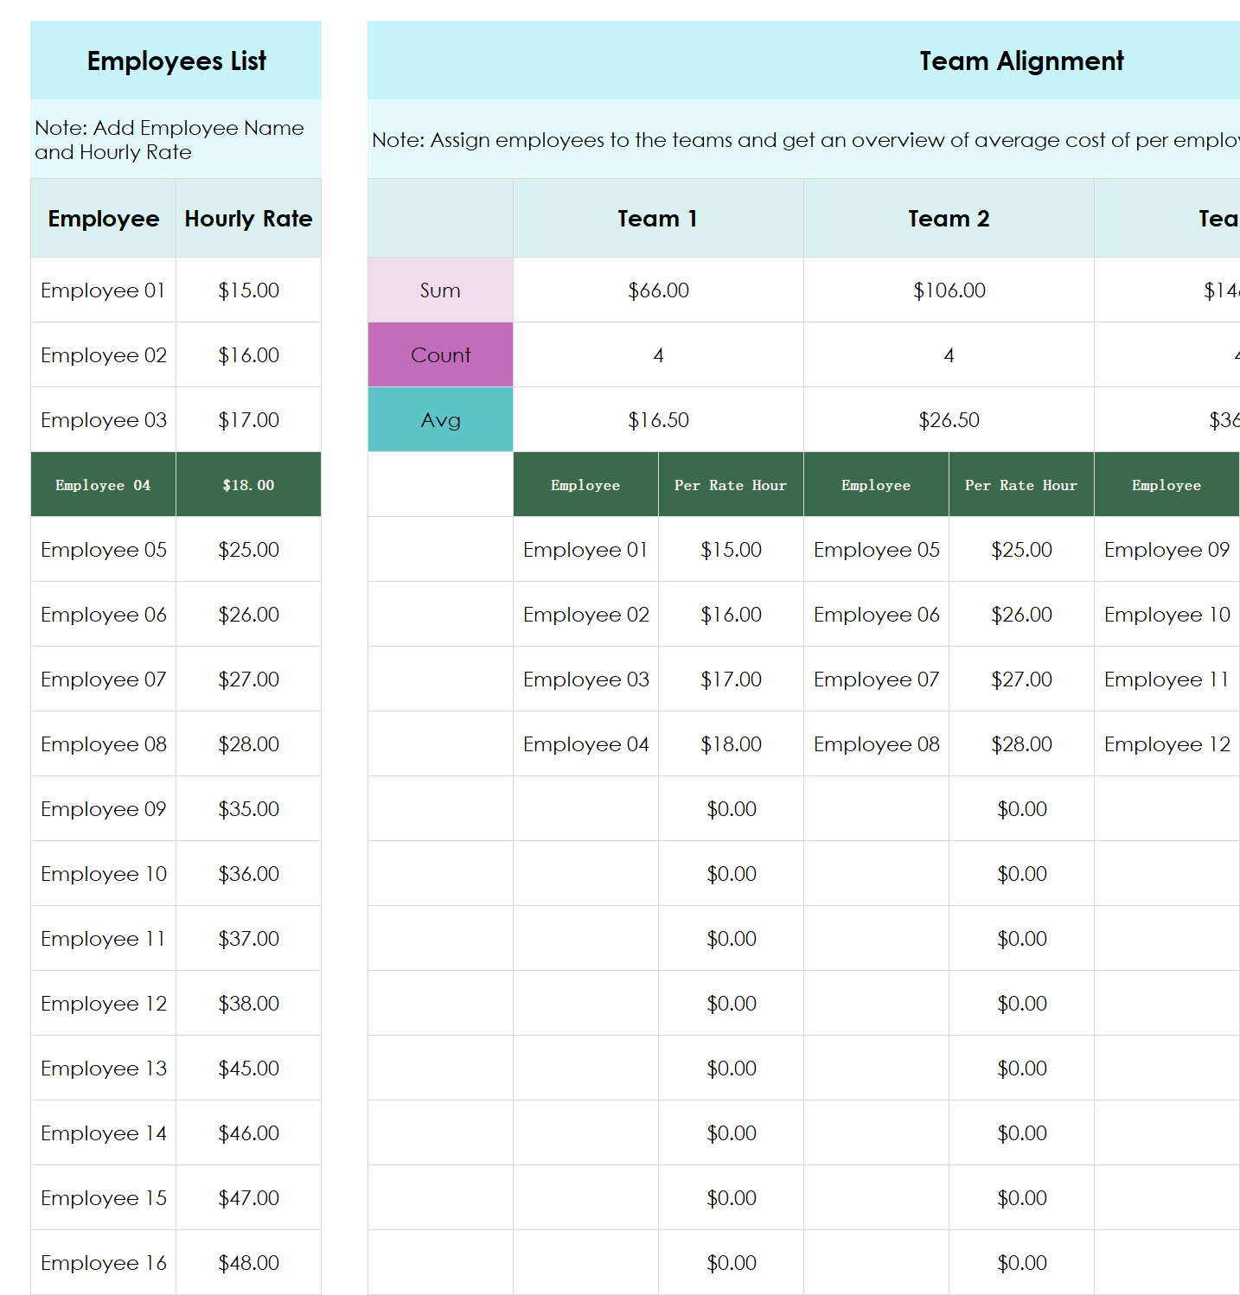Screen dimensions: 1240x1295
Task: Select Team 1 count value 4
Action: [x=658, y=354]
